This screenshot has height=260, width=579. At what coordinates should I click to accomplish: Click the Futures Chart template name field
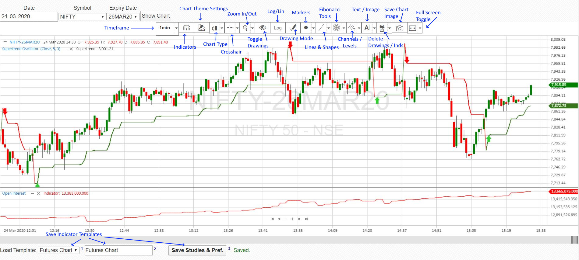[x=118, y=250]
